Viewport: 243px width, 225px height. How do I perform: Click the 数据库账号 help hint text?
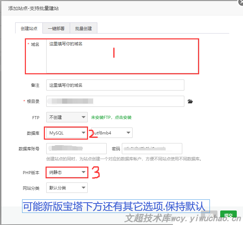point(124,159)
